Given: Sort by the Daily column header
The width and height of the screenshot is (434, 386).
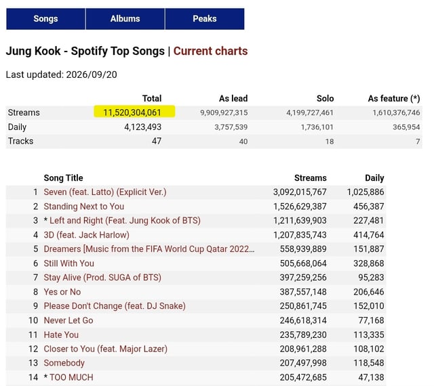Looking at the screenshot, I should point(374,178).
